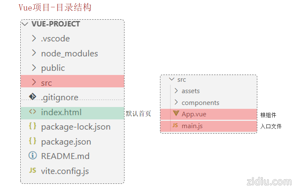
Task: Select the package.json file name
Action: click(x=66, y=142)
